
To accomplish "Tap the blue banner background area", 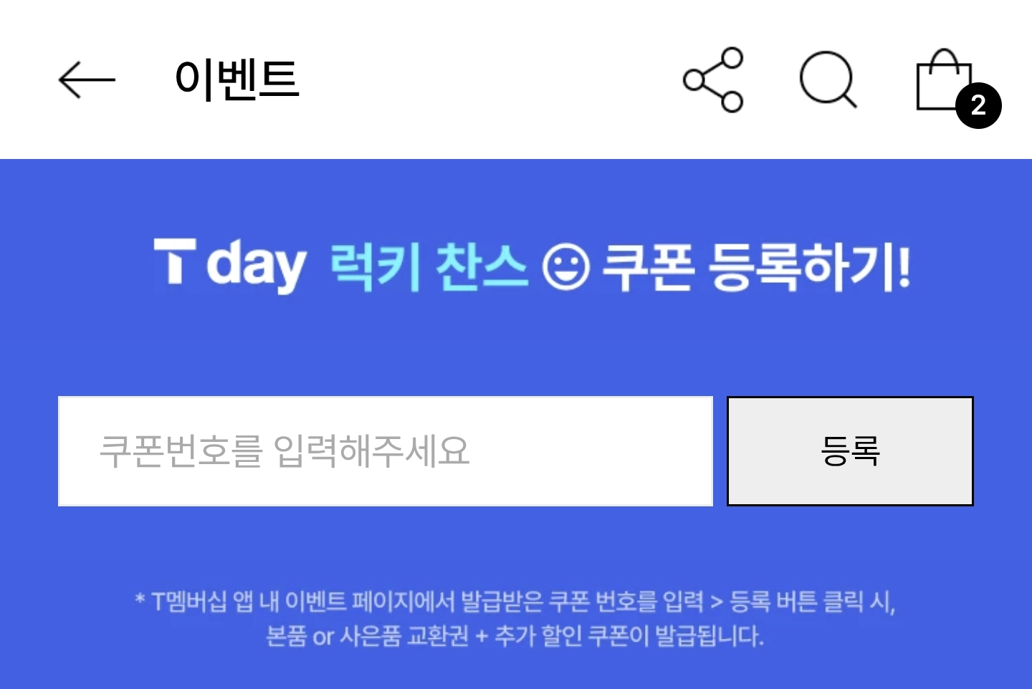I will point(516,344).
